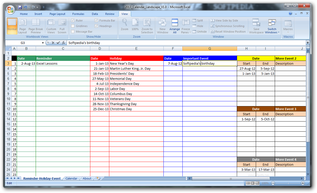Expand the formula bar
This screenshot has width=317, height=193.
(x=308, y=43)
